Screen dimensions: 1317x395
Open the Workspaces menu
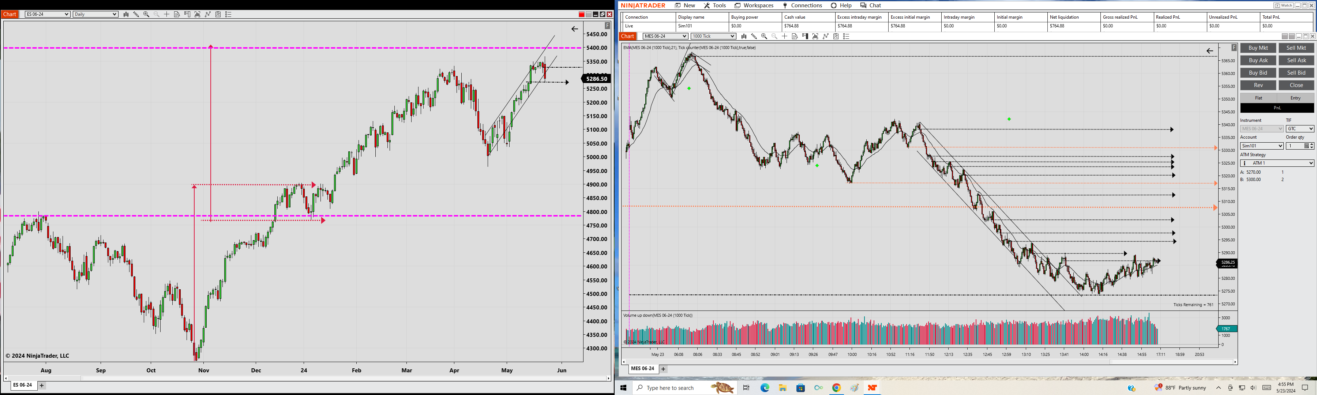(x=754, y=5)
